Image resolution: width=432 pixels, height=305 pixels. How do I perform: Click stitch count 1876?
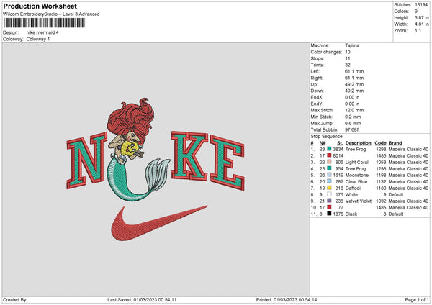pyautogui.click(x=338, y=214)
